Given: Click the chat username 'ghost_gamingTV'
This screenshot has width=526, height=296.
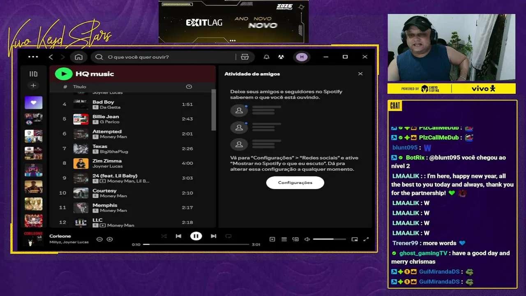Looking at the screenshot, I should (x=423, y=253).
